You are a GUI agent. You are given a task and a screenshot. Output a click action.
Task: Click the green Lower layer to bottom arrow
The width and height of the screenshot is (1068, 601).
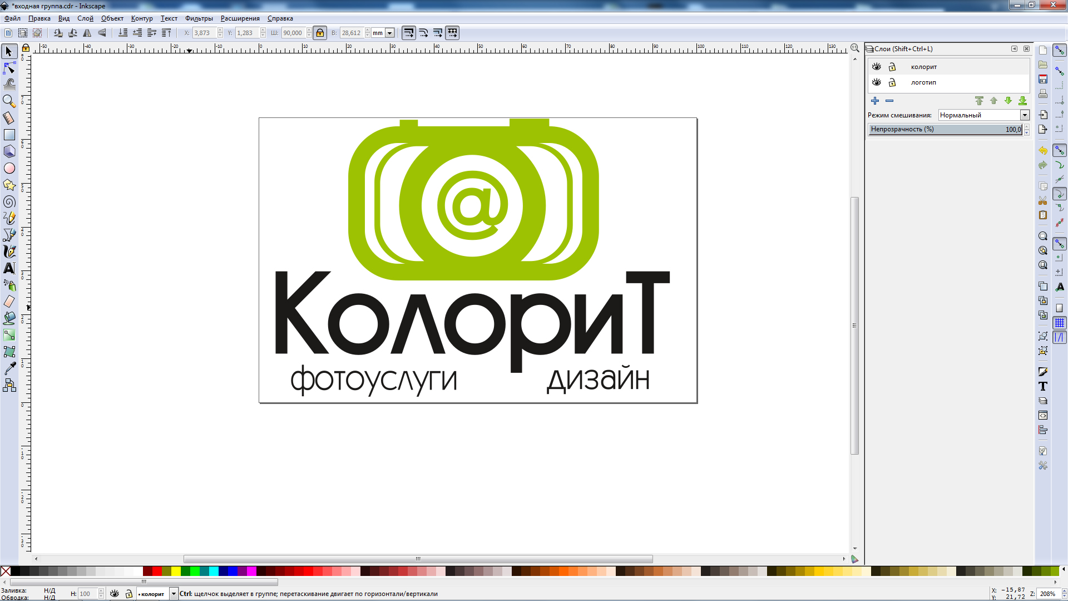[1022, 101]
